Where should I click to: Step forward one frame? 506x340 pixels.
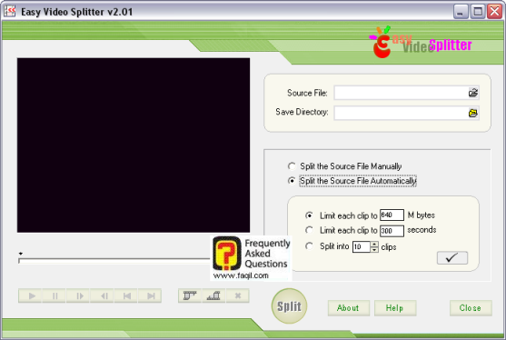pyautogui.click(x=78, y=295)
